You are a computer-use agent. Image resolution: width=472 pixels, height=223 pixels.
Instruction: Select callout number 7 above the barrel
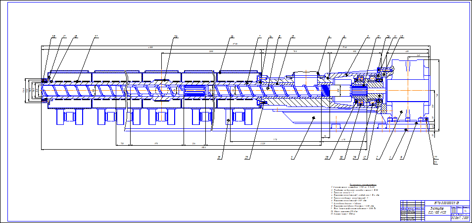(259, 37)
